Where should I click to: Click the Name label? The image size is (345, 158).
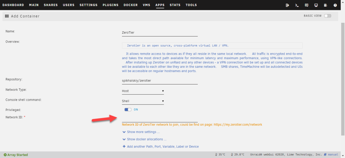coord(10,31)
